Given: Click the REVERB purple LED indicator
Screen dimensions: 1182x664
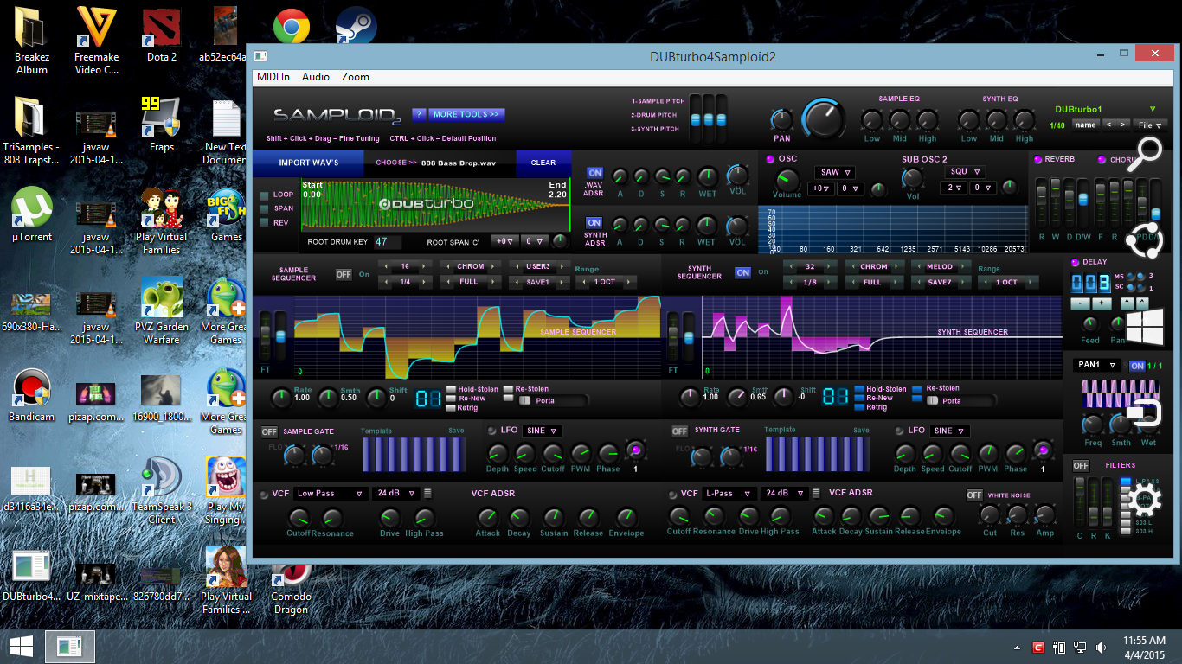Looking at the screenshot, I should [1037, 160].
